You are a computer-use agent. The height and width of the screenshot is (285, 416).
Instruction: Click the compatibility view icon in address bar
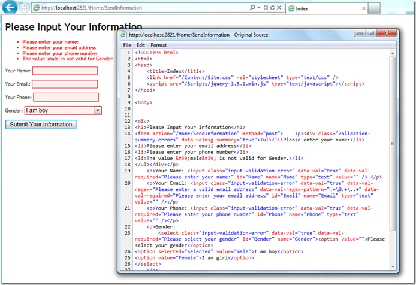point(266,8)
